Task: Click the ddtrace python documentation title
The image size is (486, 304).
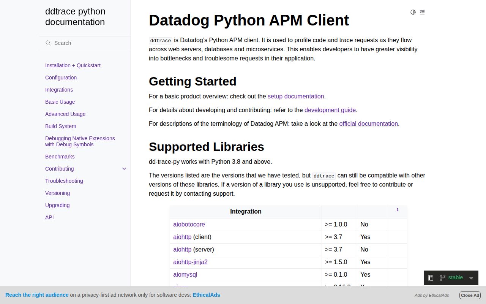Action: point(75,17)
